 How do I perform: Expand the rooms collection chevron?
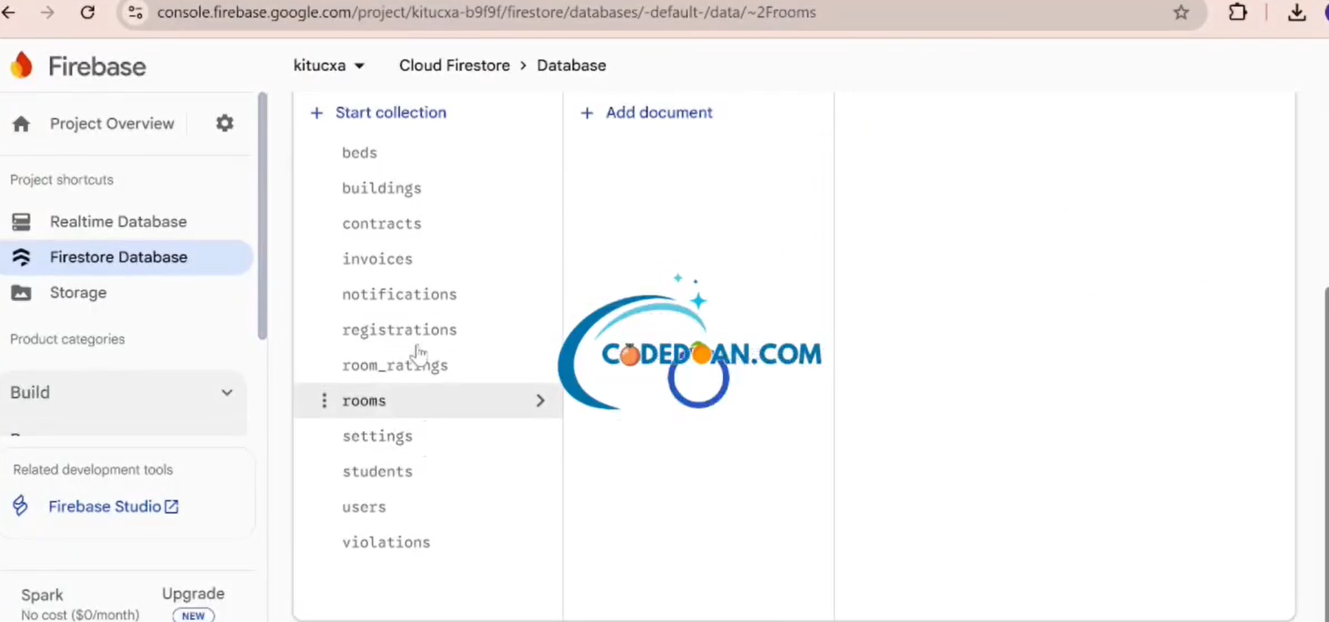point(540,401)
